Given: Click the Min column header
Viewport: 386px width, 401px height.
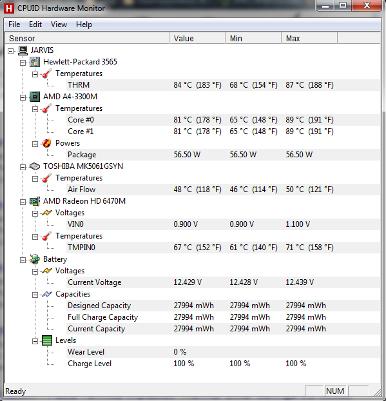Looking at the screenshot, I should click(254, 39).
